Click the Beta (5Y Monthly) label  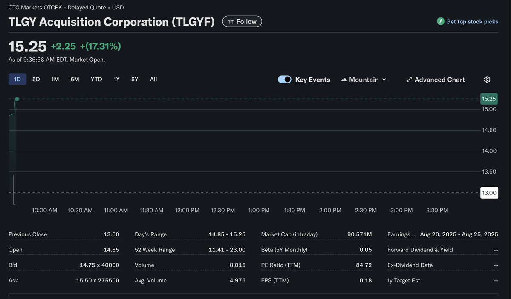(x=284, y=250)
